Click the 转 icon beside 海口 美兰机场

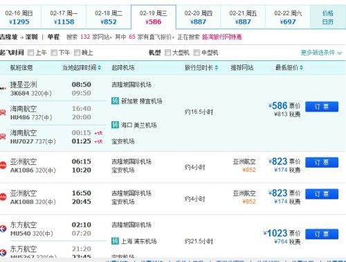pos(115,125)
